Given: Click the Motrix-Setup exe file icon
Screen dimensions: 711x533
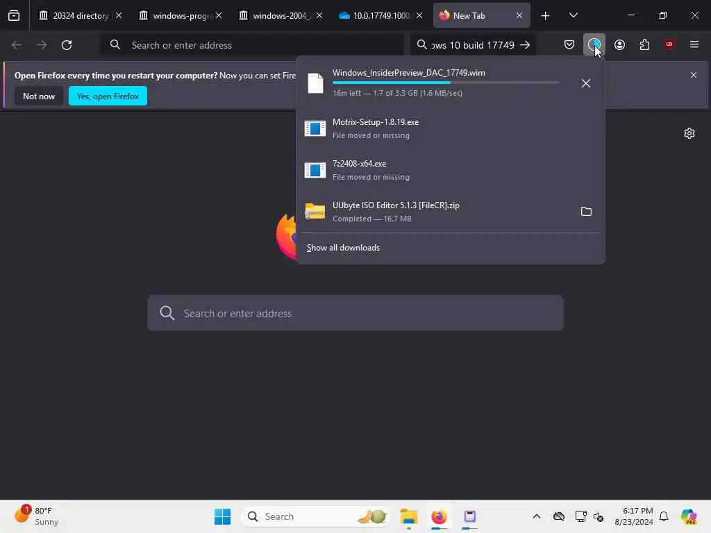Looking at the screenshot, I should [x=315, y=128].
